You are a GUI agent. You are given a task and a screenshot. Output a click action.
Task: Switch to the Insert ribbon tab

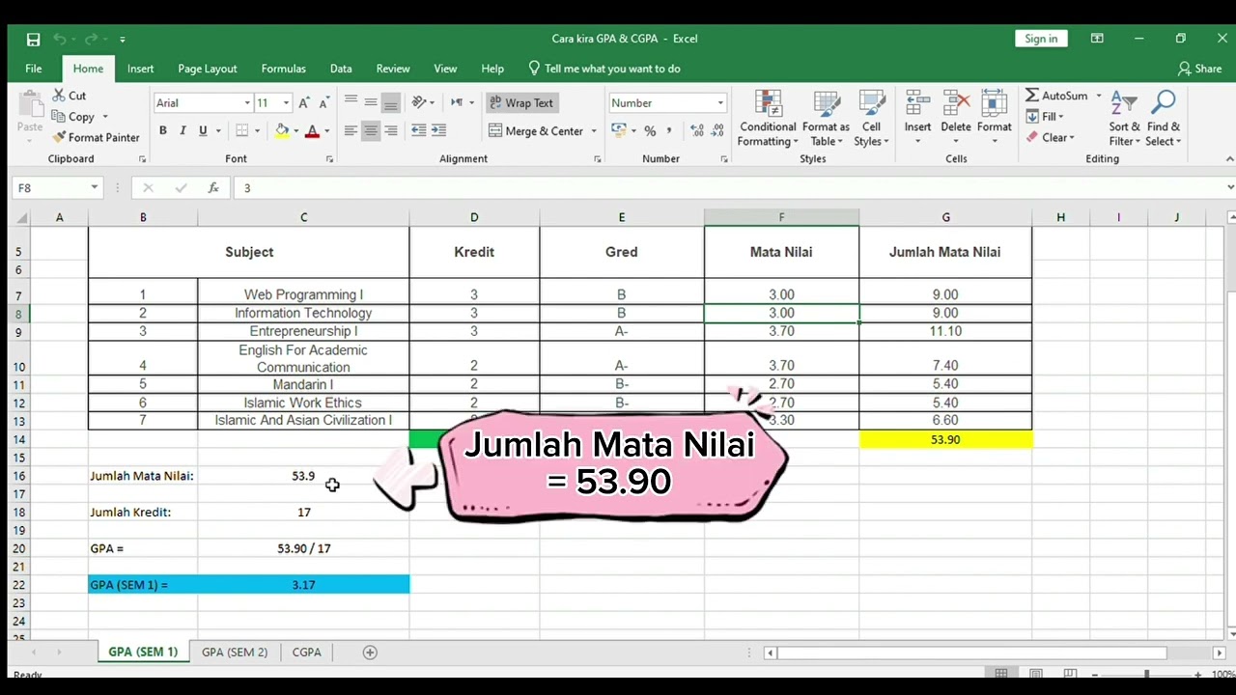tap(140, 69)
